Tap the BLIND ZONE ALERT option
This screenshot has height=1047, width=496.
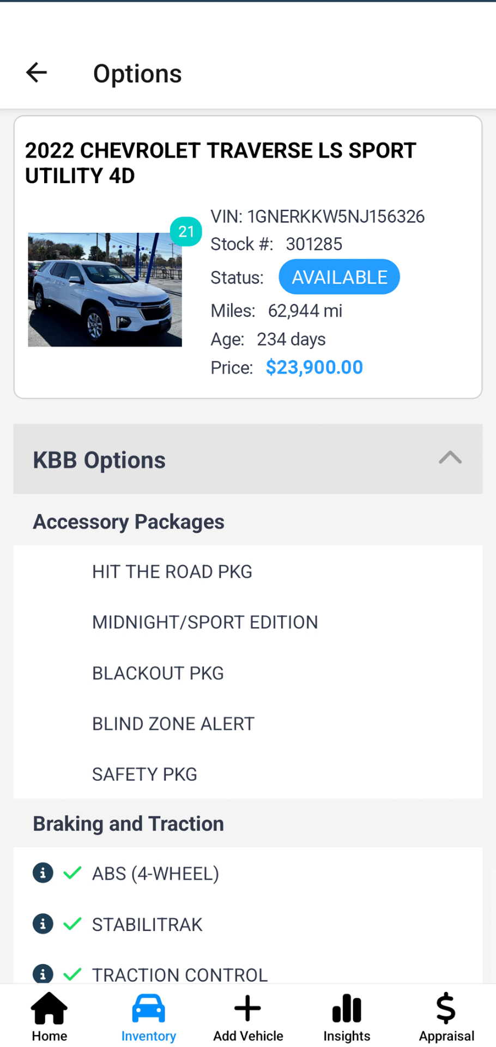click(x=173, y=723)
